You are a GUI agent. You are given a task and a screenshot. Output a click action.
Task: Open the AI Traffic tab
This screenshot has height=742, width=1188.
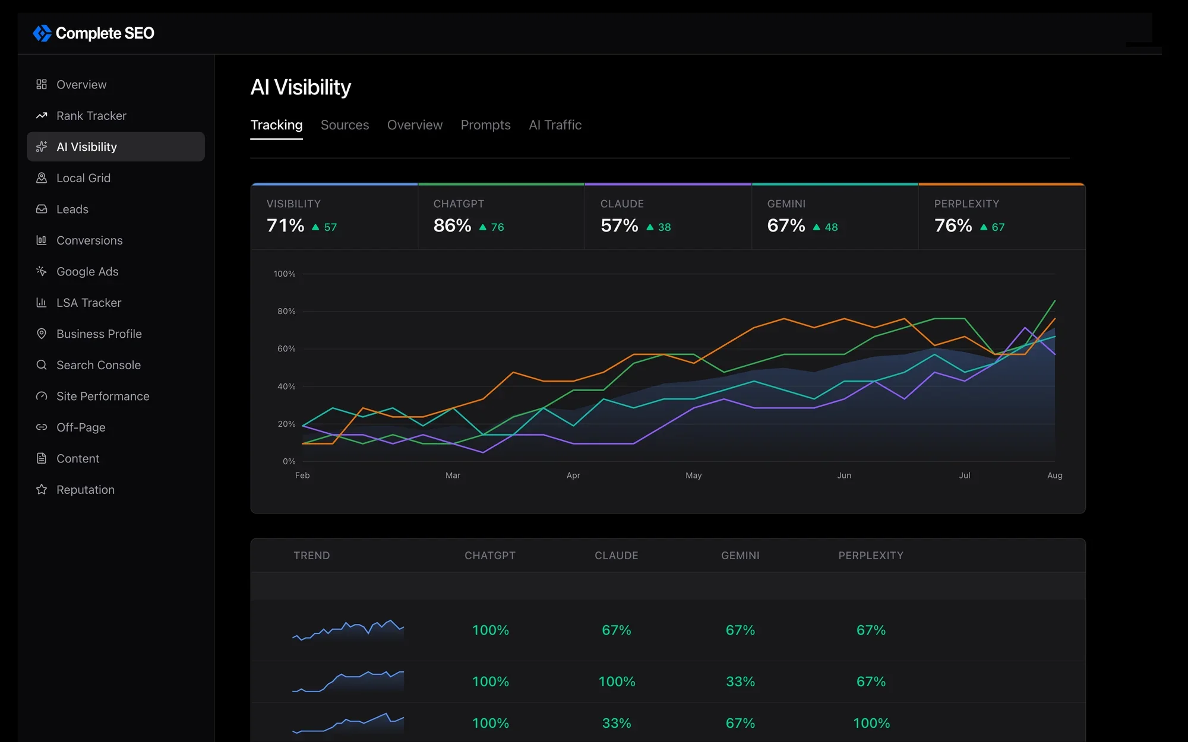[x=555, y=125]
